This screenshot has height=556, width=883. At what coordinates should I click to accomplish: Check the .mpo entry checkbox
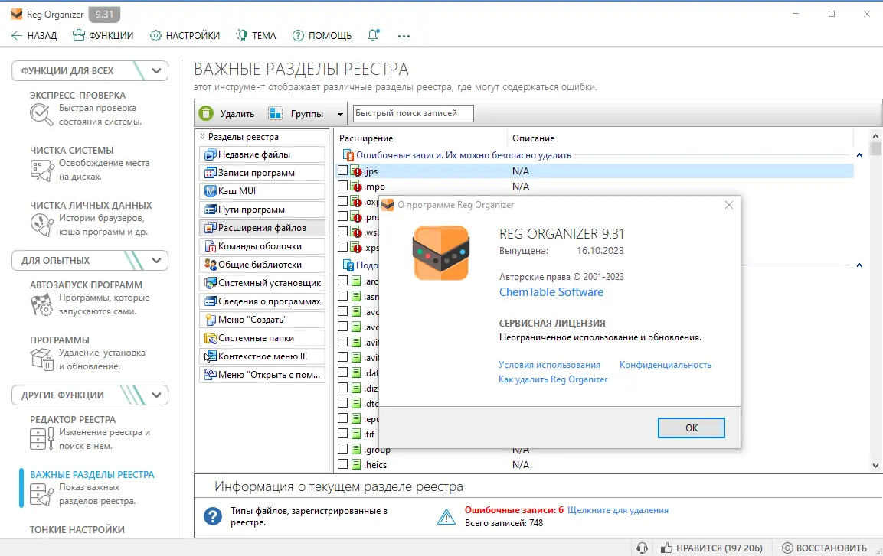(342, 186)
